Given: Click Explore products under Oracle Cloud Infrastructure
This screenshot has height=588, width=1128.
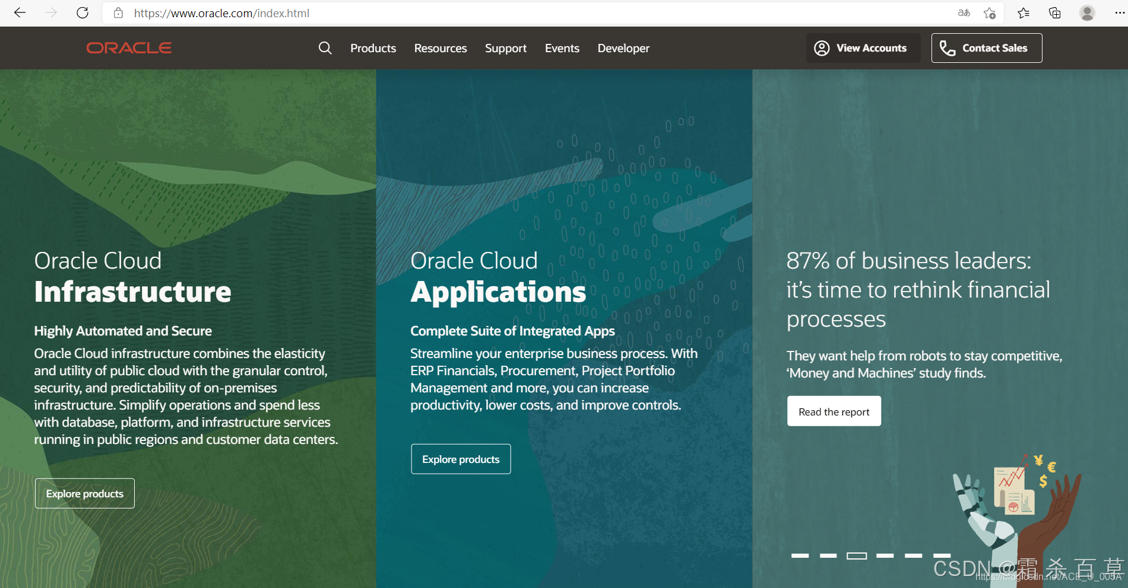Looking at the screenshot, I should [x=85, y=493].
